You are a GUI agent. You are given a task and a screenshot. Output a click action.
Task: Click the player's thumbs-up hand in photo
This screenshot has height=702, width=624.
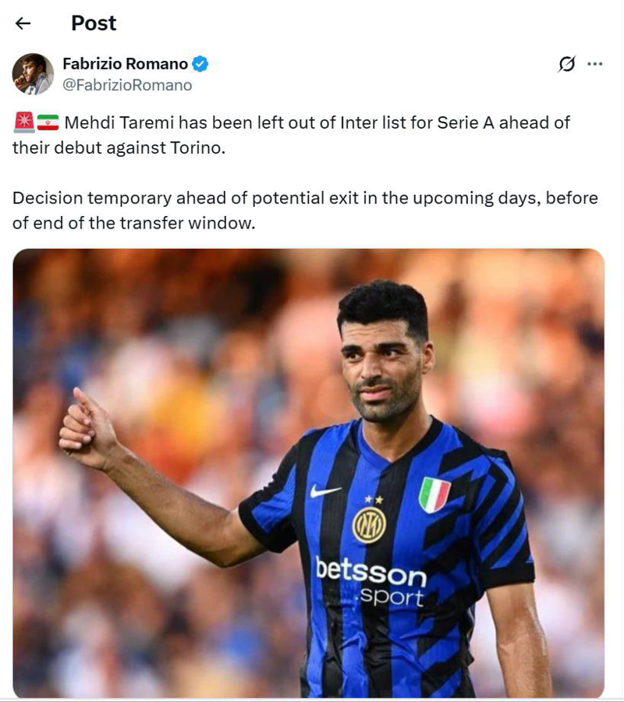(x=87, y=430)
